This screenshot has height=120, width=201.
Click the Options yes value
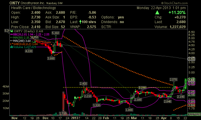121,17
